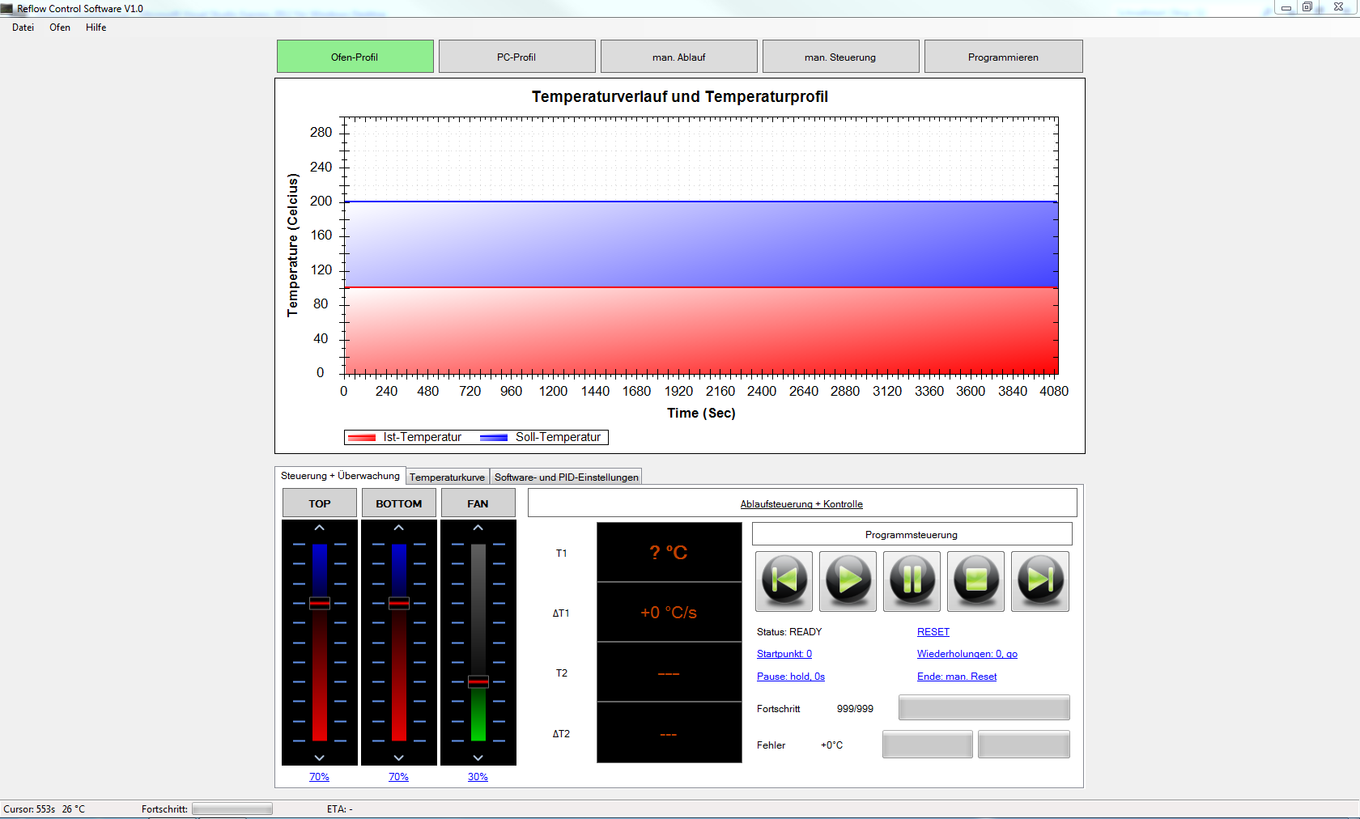Screen dimensions: 1360x819
Task: Click the second gray Fehler indicator box
Action: click(1024, 745)
